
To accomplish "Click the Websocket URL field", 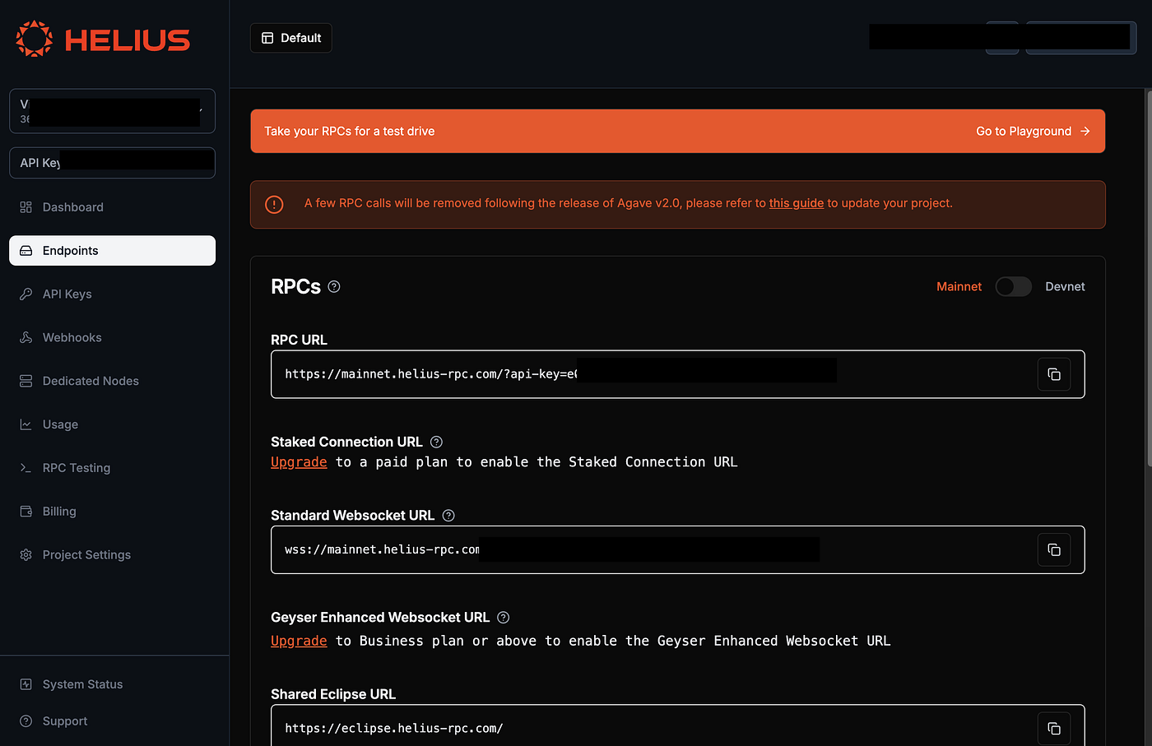I will click(x=677, y=549).
